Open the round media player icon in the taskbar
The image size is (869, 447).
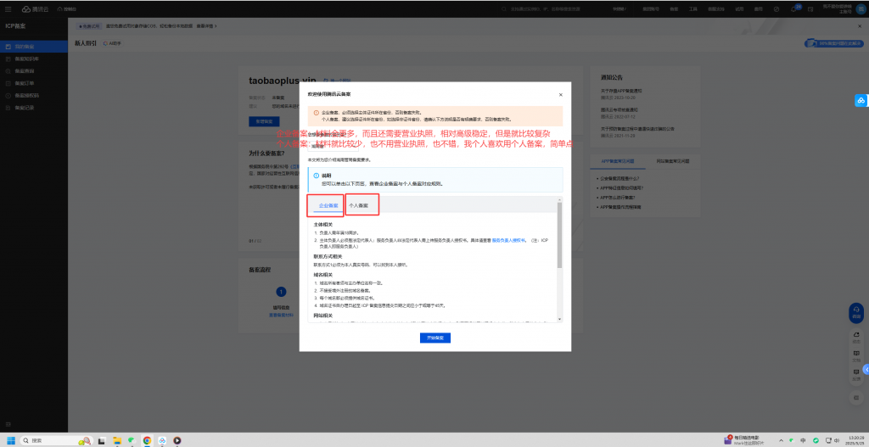pyautogui.click(x=177, y=440)
